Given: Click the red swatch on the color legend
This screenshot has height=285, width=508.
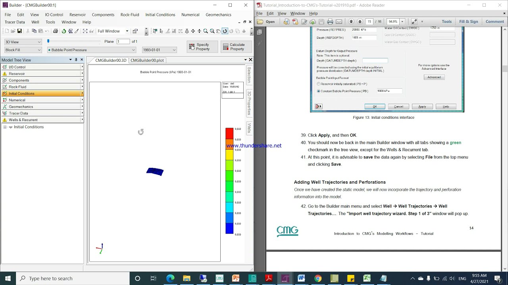Looking at the screenshot, I should [x=229, y=133].
